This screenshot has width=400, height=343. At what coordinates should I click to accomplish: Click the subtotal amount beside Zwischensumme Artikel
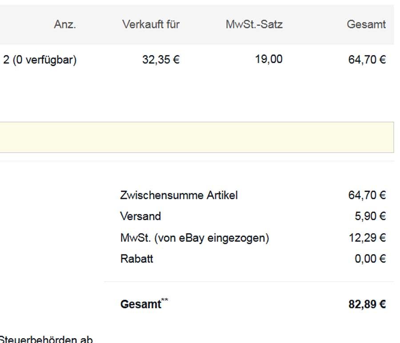tap(367, 195)
